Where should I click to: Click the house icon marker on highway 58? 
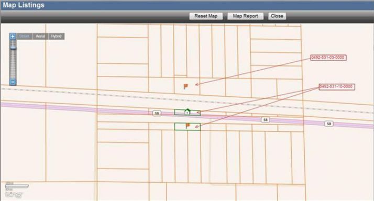click(x=187, y=112)
